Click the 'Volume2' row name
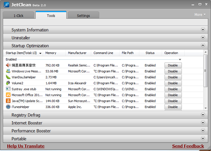This screenshot has height=151, width=211. 17,83
